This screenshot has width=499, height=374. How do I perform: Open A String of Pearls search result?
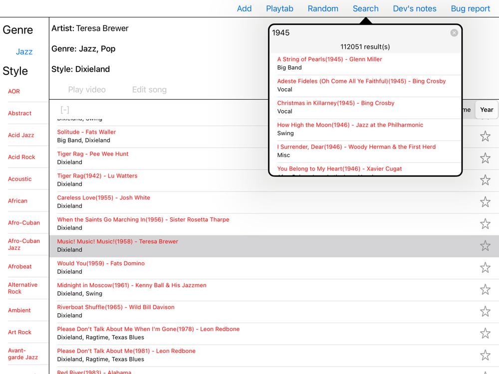[x=365, y=63]
